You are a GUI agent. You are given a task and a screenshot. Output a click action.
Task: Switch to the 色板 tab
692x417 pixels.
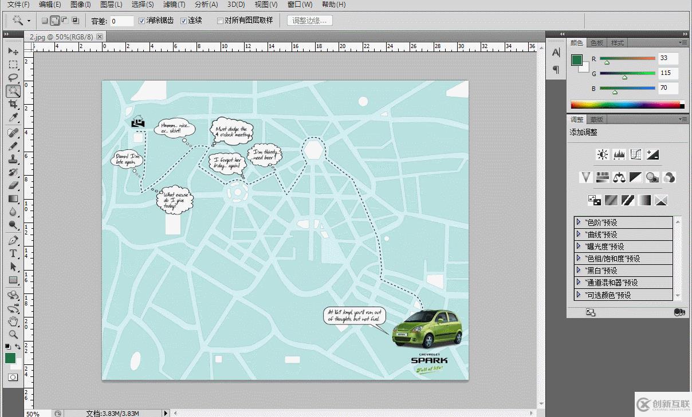[x=596, y=43]
